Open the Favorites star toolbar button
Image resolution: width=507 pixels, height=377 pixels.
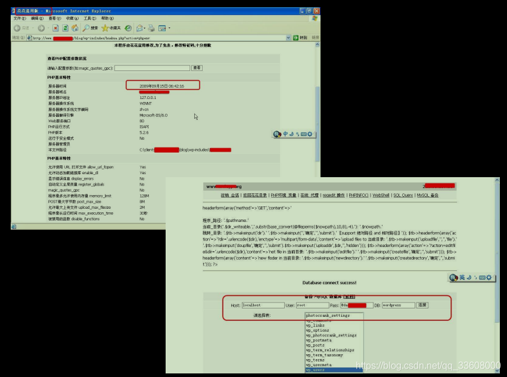click(x=111, y=28)
